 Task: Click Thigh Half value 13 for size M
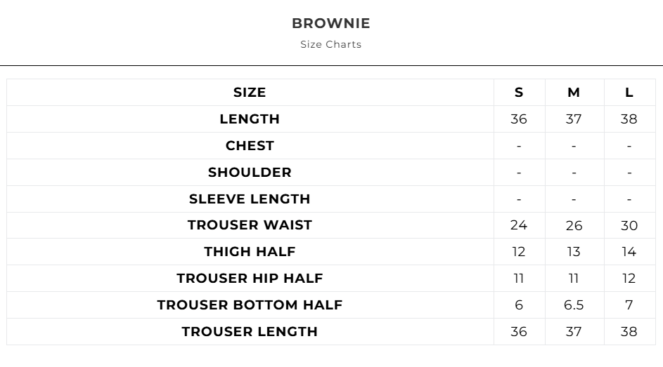coord(574,252)
